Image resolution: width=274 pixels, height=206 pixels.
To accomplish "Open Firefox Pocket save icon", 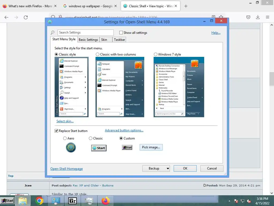I will pyautogui.click(x=248, y=17).
